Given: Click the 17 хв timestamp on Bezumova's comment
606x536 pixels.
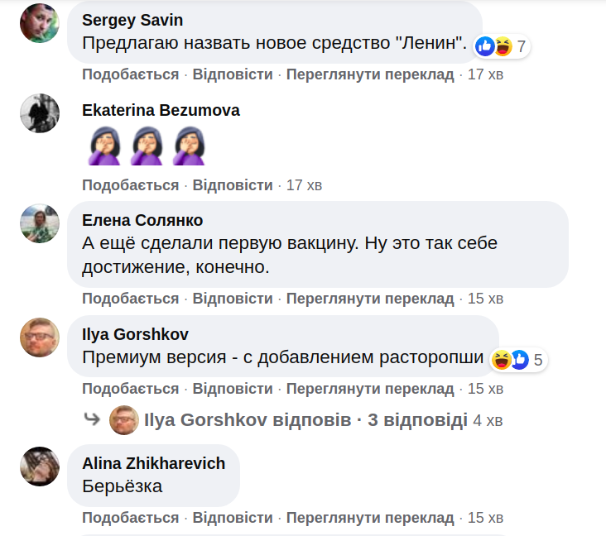Looking at the screenshot, I should click(304, 185).
